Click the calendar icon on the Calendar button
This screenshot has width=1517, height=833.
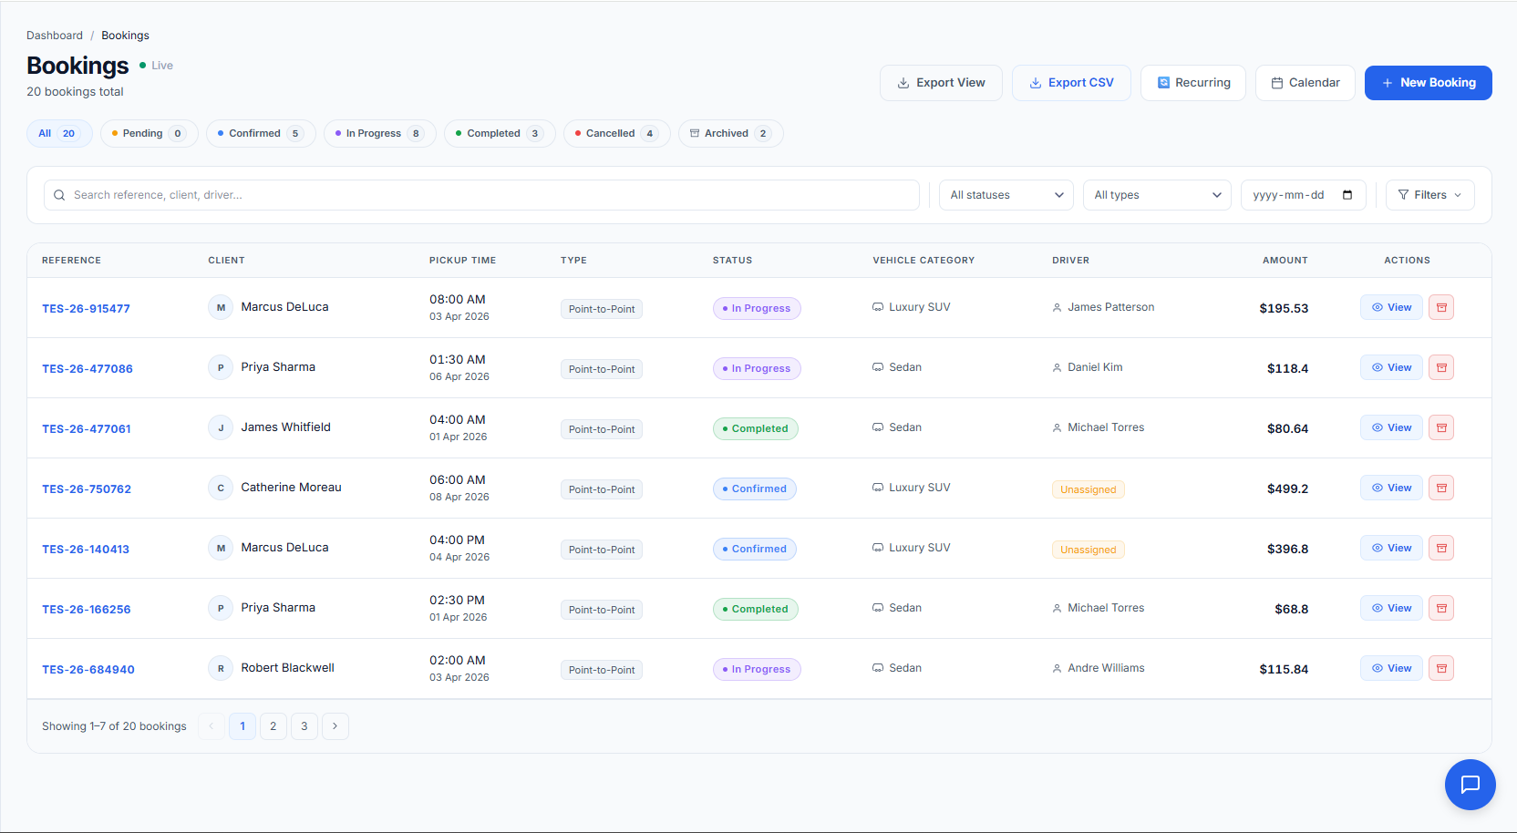pyautogui.click(x=1275, y=82)
